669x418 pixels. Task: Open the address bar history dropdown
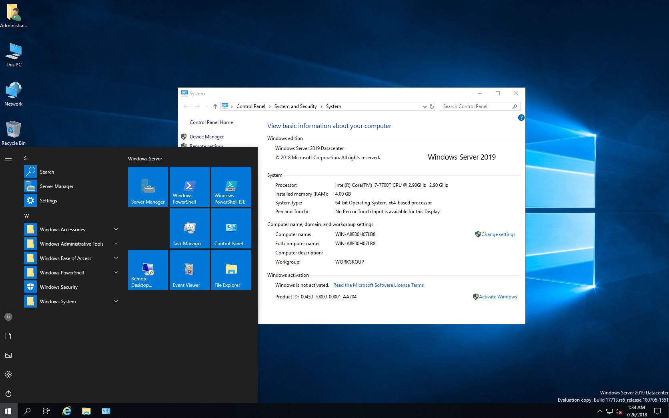pos(425,106)
